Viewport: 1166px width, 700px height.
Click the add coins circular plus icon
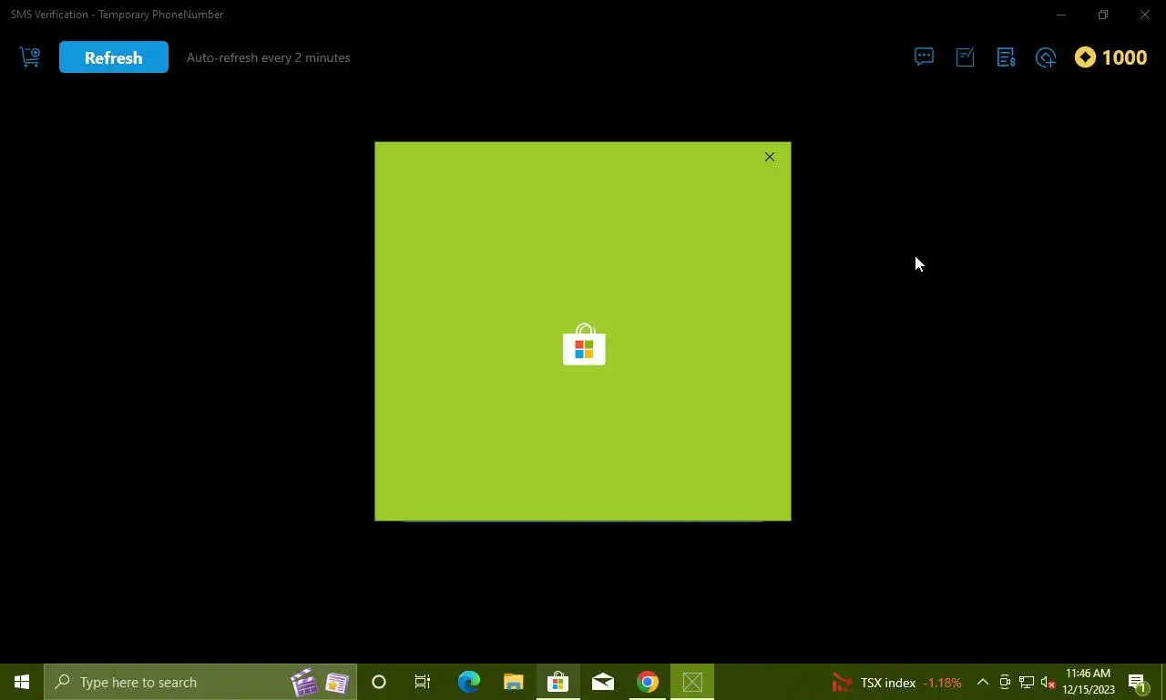(1046, 57)
